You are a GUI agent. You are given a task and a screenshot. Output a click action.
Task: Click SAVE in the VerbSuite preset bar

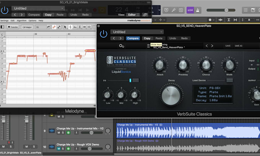228,46
